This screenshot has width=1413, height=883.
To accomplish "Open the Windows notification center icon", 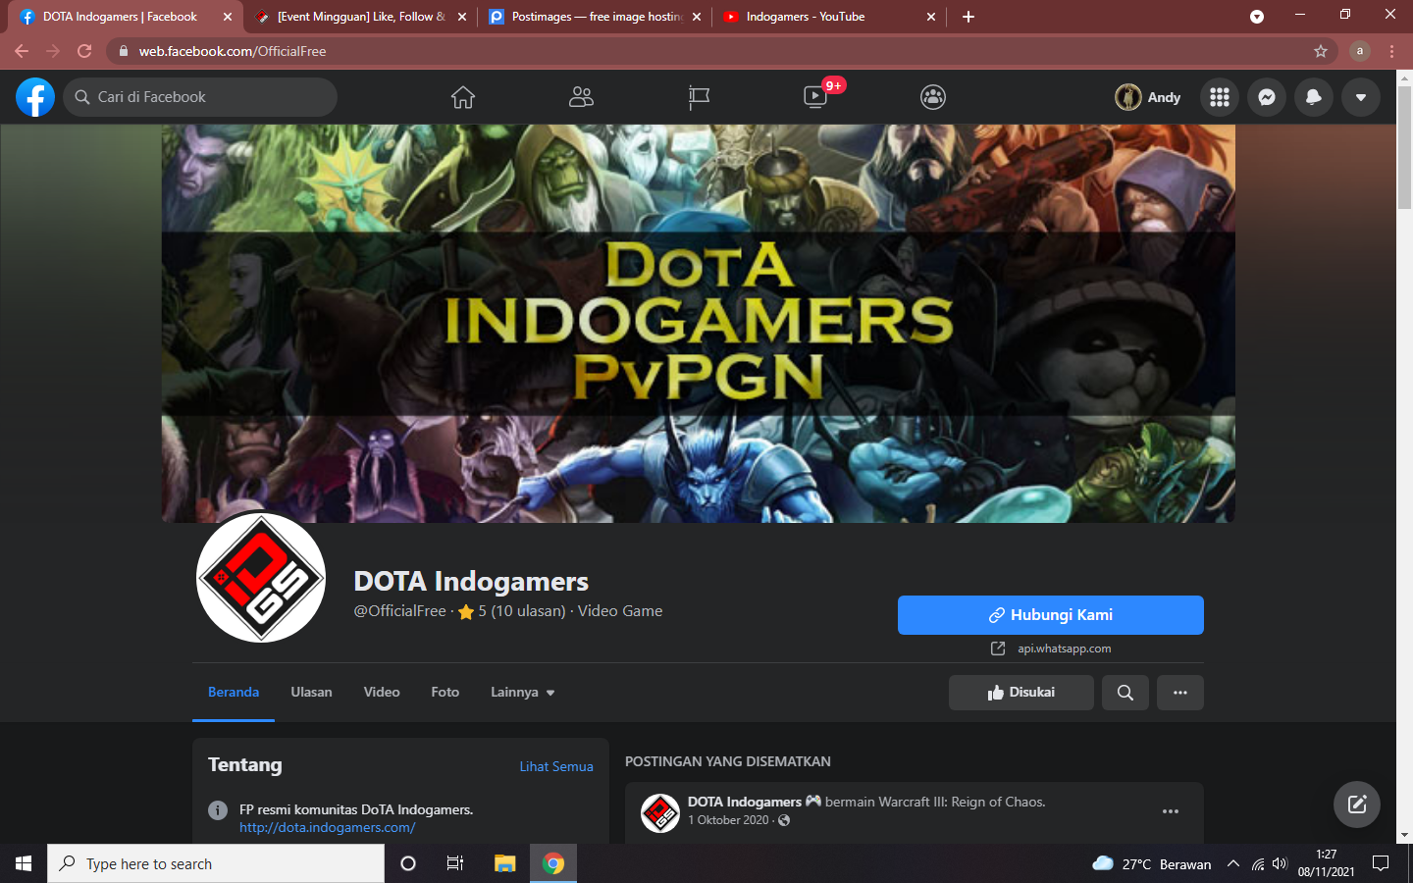I will click(x=1381, y=863).
